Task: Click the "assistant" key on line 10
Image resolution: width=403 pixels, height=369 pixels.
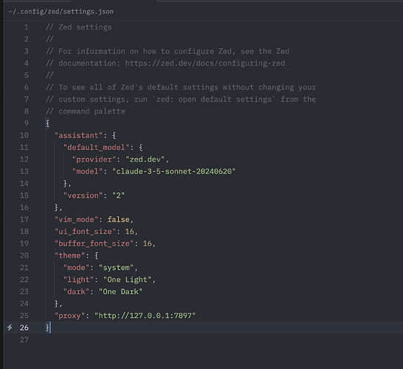Action: click(79, 135)
